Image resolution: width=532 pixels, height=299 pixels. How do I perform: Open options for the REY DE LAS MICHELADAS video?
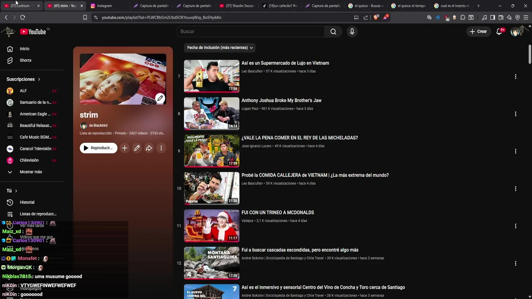515,151
